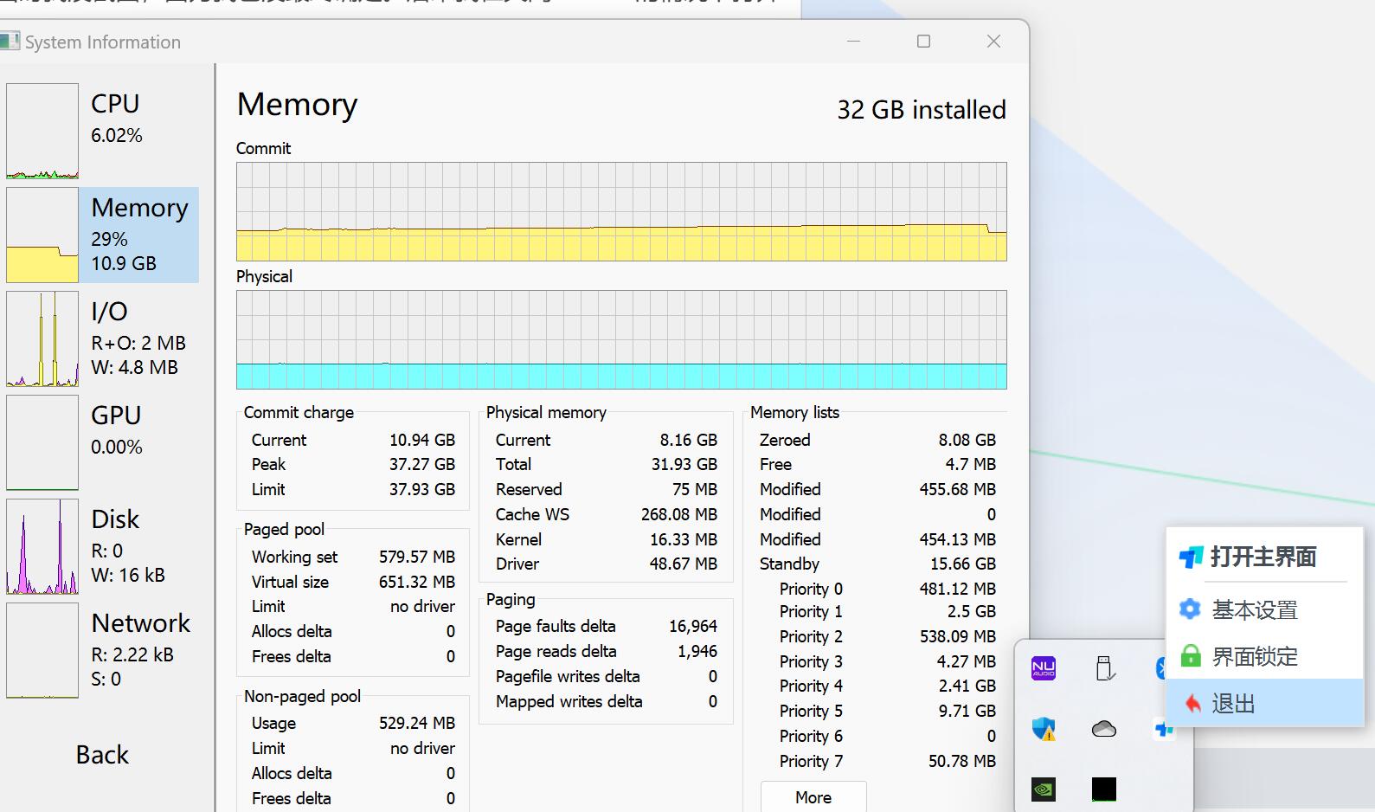This screenshot has width=1375, height=812.
Task: Click the Mapped writes delta row
Action: (x=606, y=702)
